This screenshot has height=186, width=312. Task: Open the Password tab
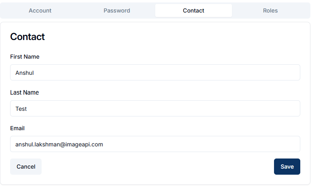coord(117,11)
